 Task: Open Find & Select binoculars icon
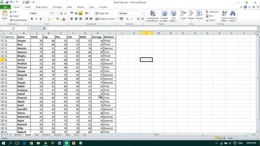pos(232,13)
